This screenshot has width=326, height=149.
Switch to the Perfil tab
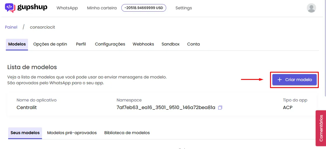point(81,44)
